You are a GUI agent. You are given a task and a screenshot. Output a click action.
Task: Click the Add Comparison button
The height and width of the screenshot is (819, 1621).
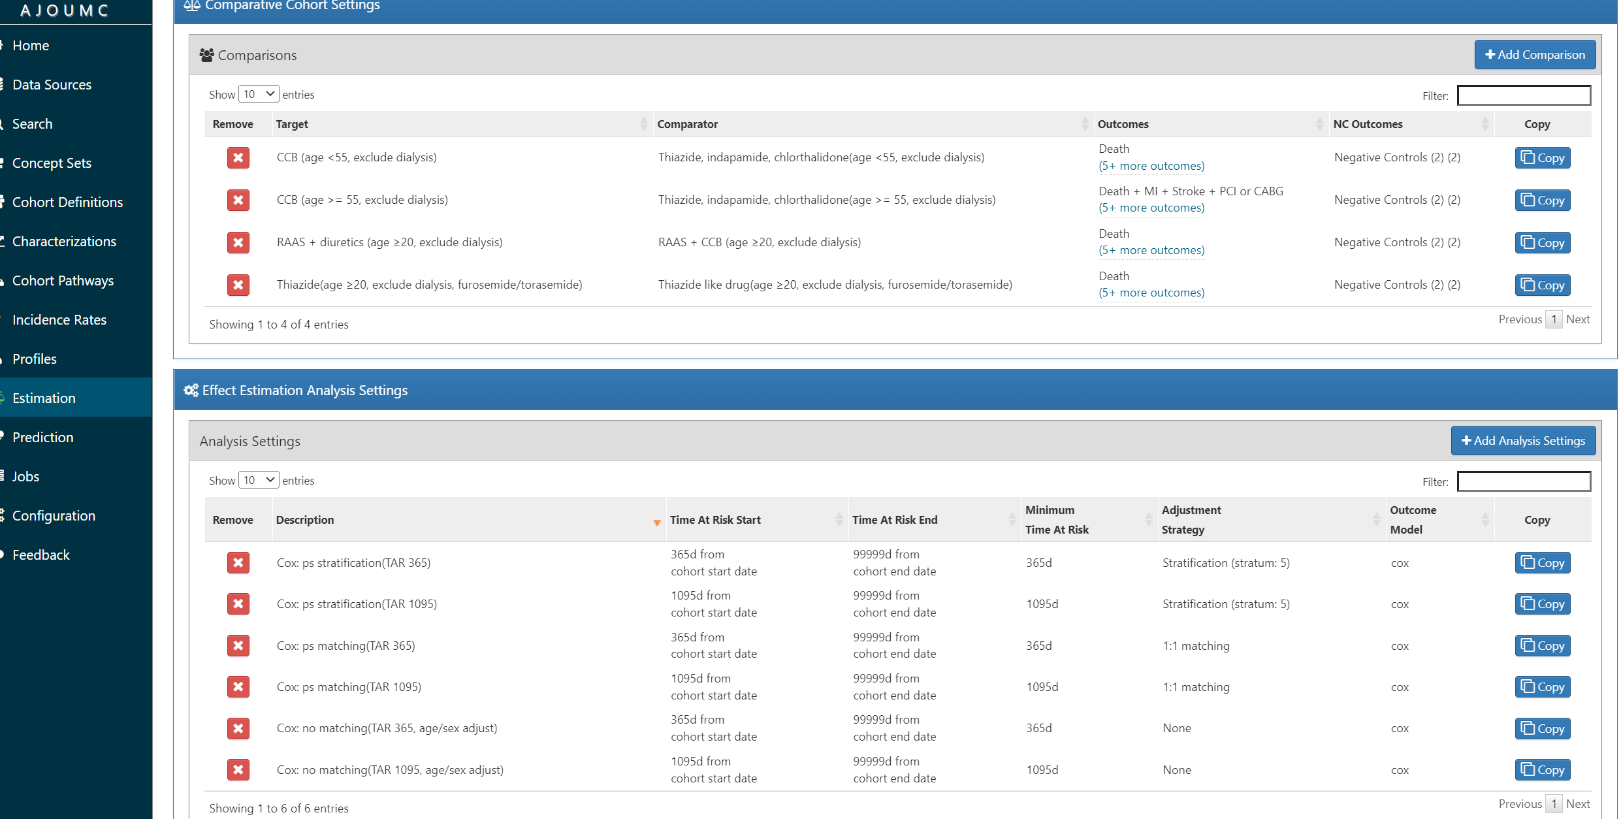(x=1534, y=55)
